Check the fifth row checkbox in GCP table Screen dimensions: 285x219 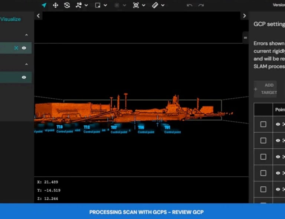(263, 189)
